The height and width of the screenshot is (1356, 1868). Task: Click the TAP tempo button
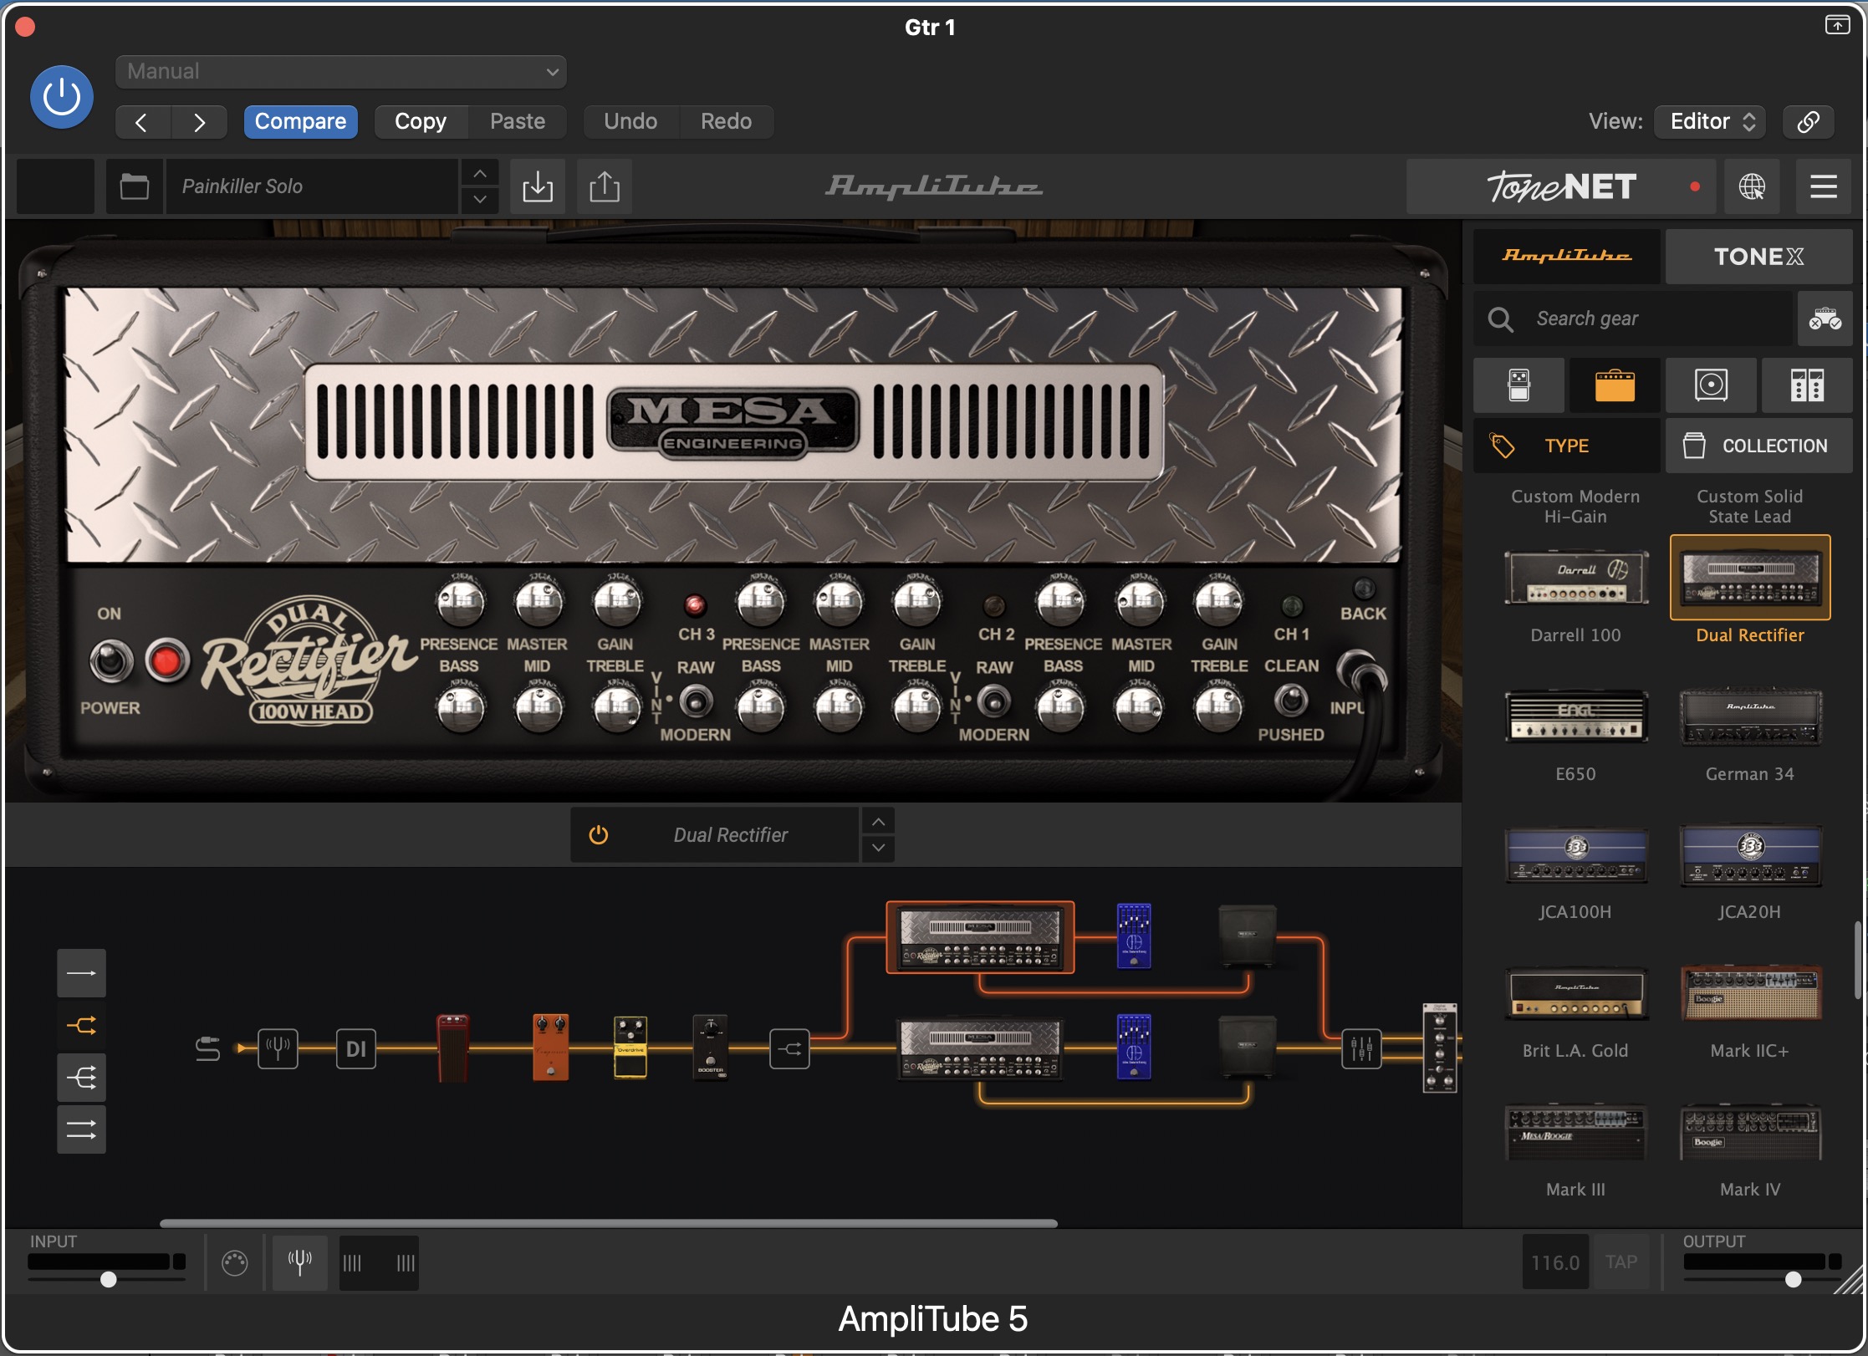tap(1620, 1262)
